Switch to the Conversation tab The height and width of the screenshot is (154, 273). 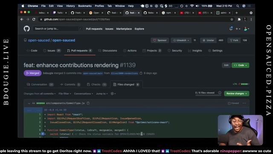[x=40, y=85]
